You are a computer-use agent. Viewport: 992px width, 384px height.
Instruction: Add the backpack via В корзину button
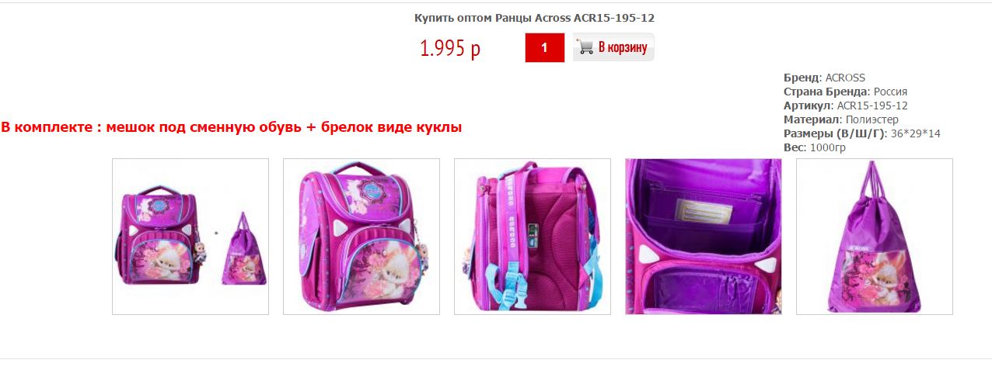(x=613, y=47)
